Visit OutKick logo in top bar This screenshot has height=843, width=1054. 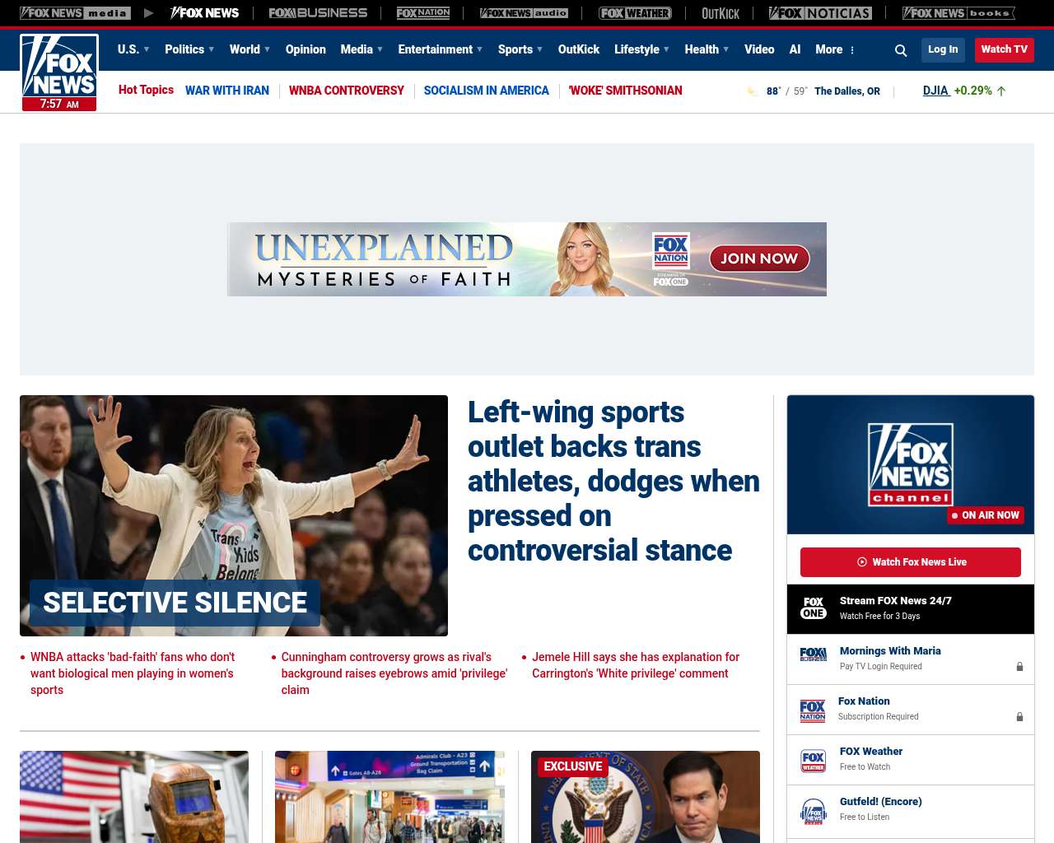(x=721, y=13)
